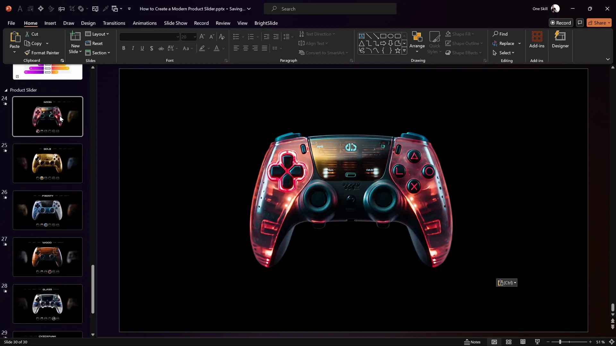Open the font name combo box
The height and width of the screenshot is (346, 616).
click(150, 37)
